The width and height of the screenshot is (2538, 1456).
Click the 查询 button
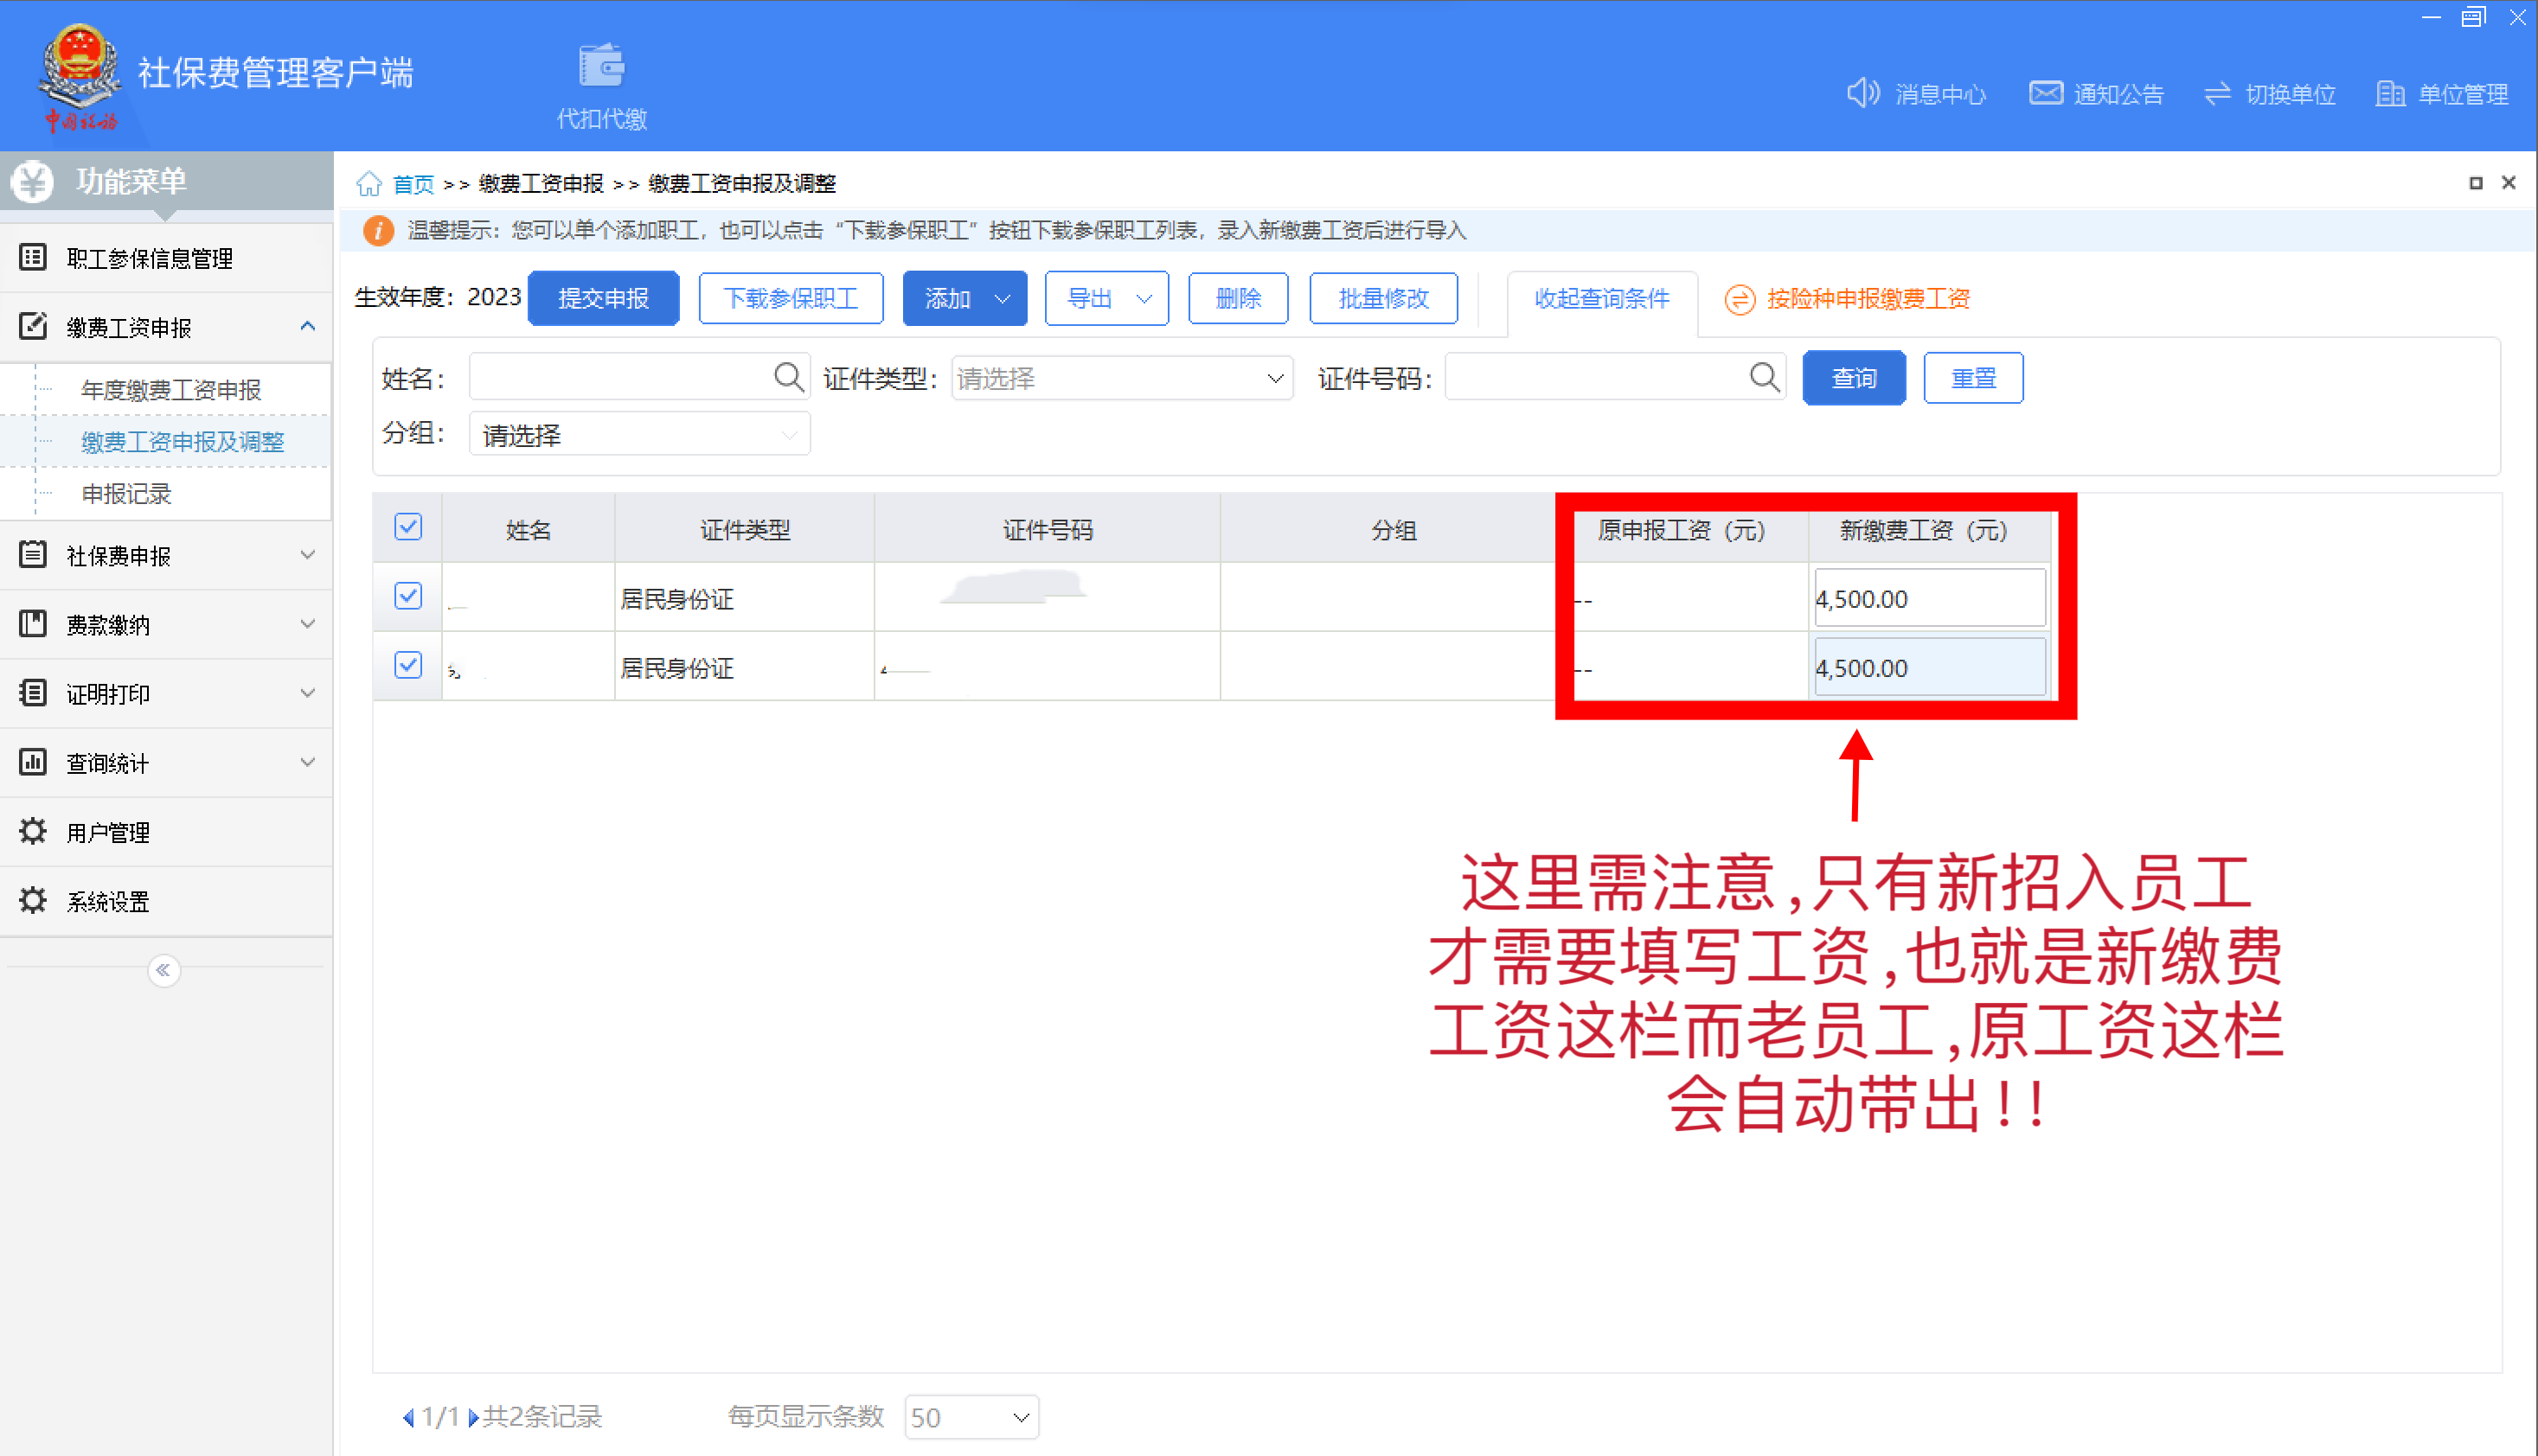point(1853,378)
